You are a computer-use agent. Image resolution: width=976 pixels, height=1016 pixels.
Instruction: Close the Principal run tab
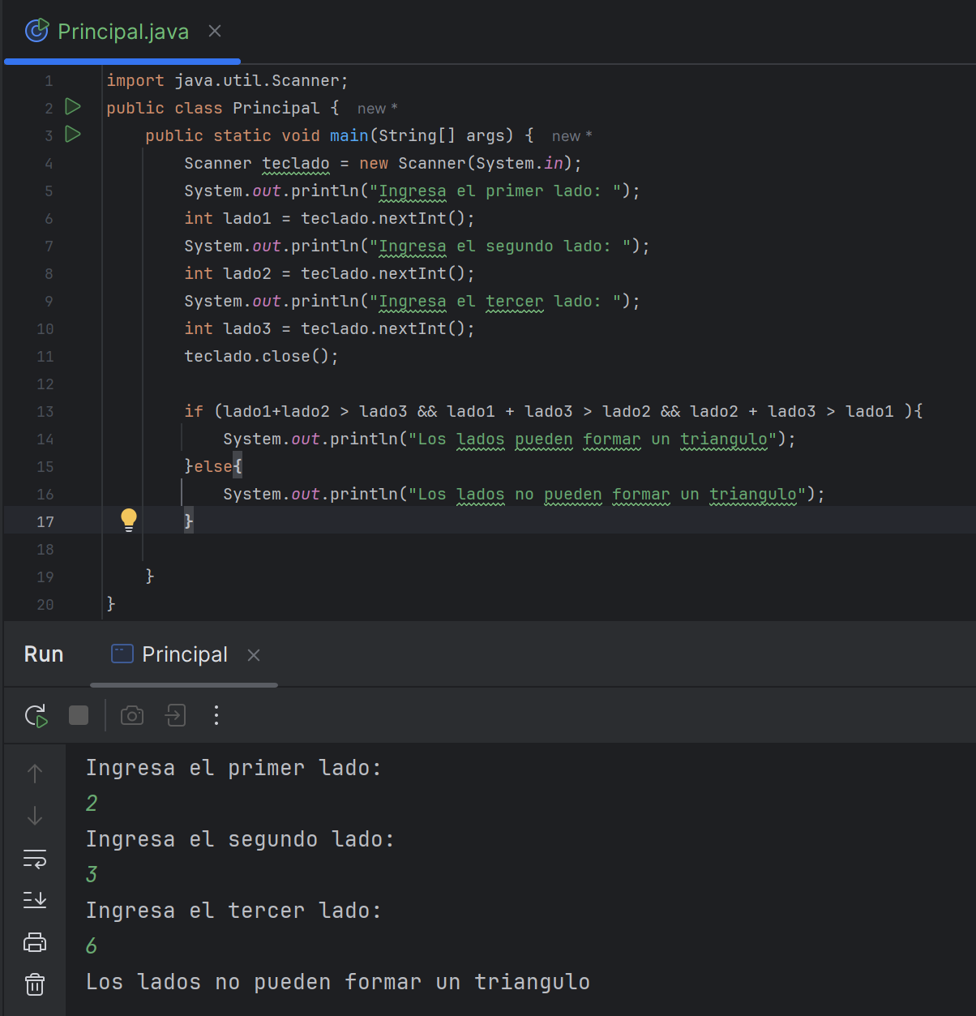pos(254,655)
